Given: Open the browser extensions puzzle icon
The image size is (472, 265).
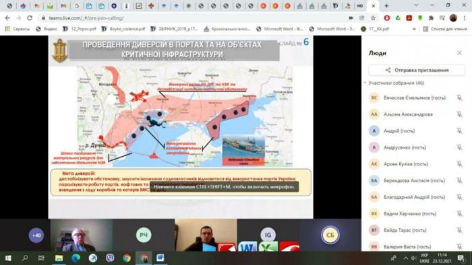Looking at the screenshot, I should coord(431,18).
